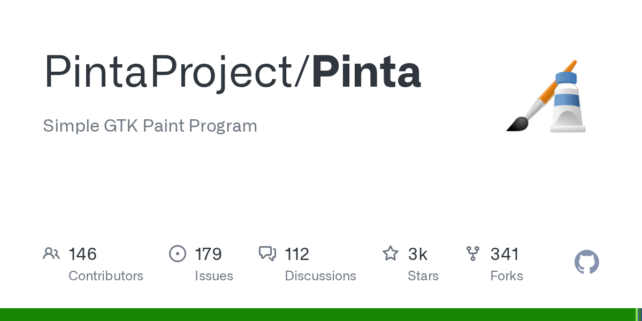Open the Forks label
Viewport: 642px width, 321px height.
tap(507, 276)
